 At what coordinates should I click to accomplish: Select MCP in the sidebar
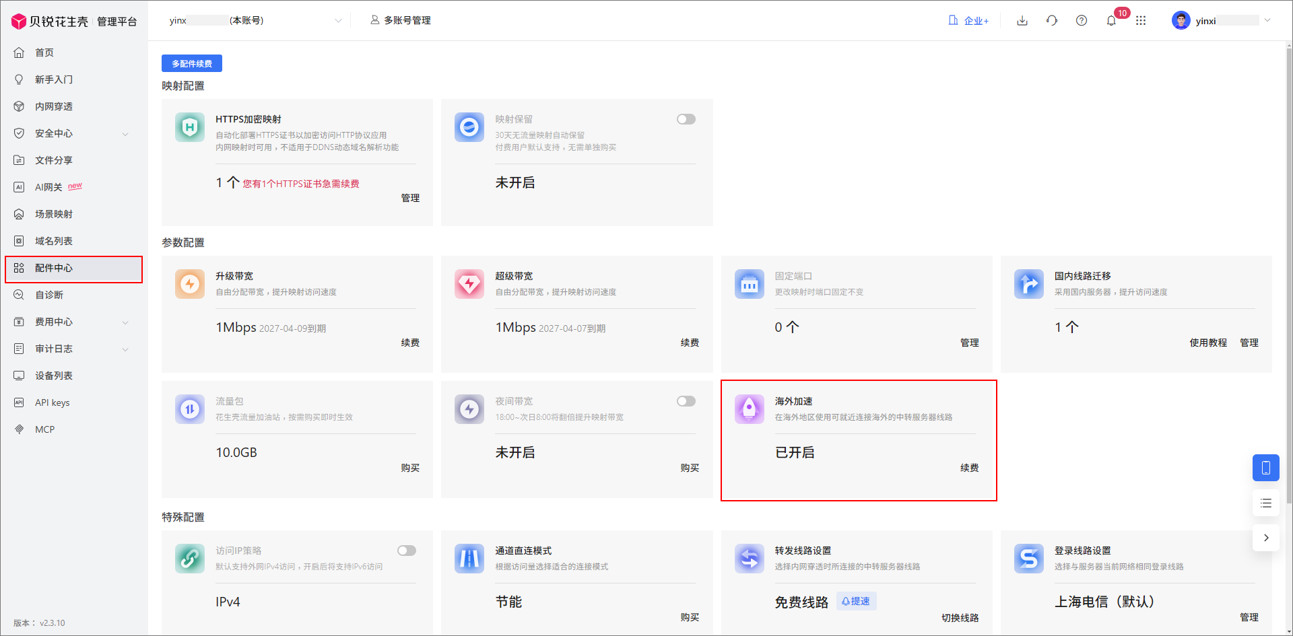click(46, 429)
